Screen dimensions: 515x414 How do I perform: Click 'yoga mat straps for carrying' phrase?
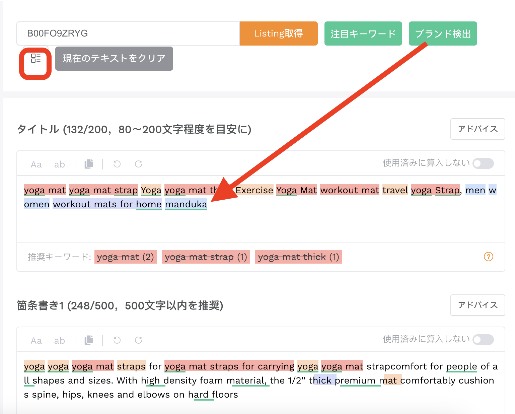229,366
